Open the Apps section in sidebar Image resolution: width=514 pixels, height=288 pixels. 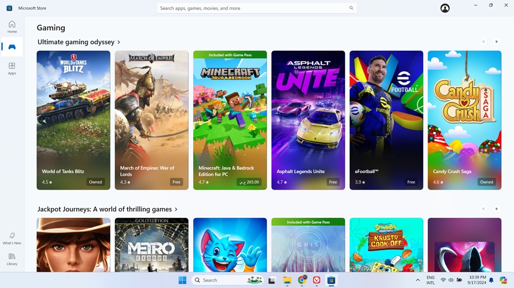pos(12,68)
